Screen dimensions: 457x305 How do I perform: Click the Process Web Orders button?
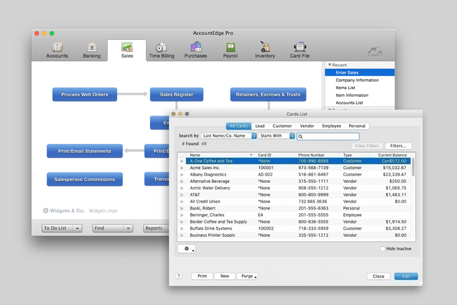[85, 94]
